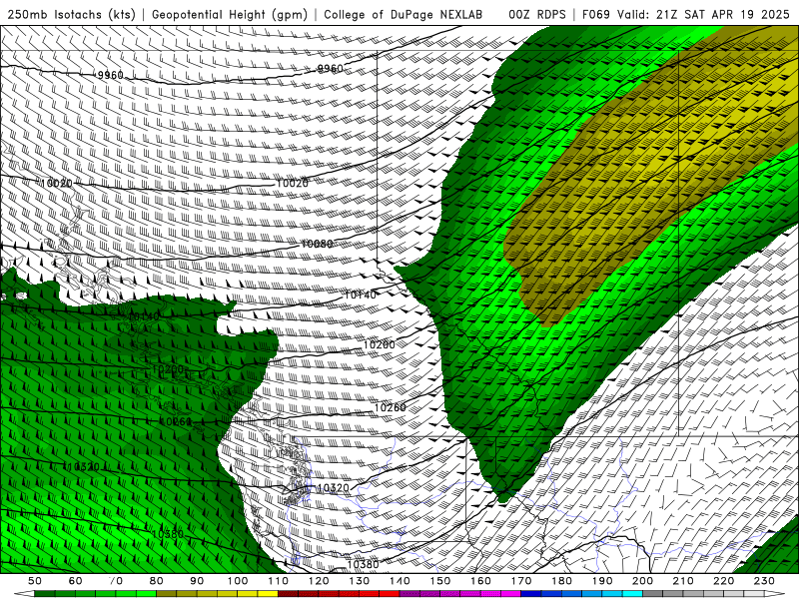Click the 'Valid: 21Z SAT APR 19 2025' text

(x=703, y=14)
